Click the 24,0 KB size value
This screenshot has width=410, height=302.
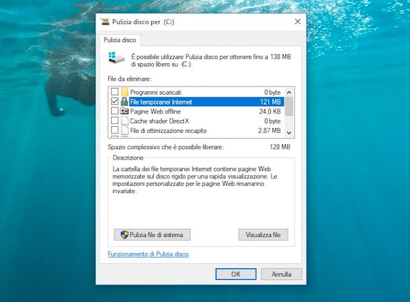click(270, 111)
